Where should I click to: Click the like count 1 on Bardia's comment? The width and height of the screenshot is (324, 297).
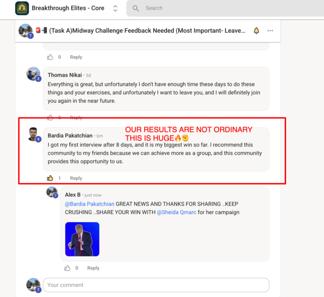point(59,178)
